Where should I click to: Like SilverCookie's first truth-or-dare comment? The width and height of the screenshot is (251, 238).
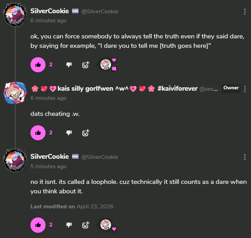click(x=38, y=65)
